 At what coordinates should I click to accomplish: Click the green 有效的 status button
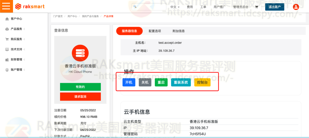[80, 87]
